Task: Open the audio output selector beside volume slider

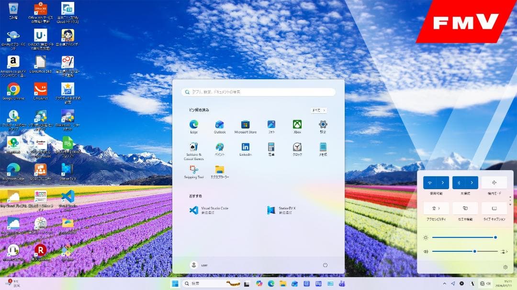Action: pos(504,251)
